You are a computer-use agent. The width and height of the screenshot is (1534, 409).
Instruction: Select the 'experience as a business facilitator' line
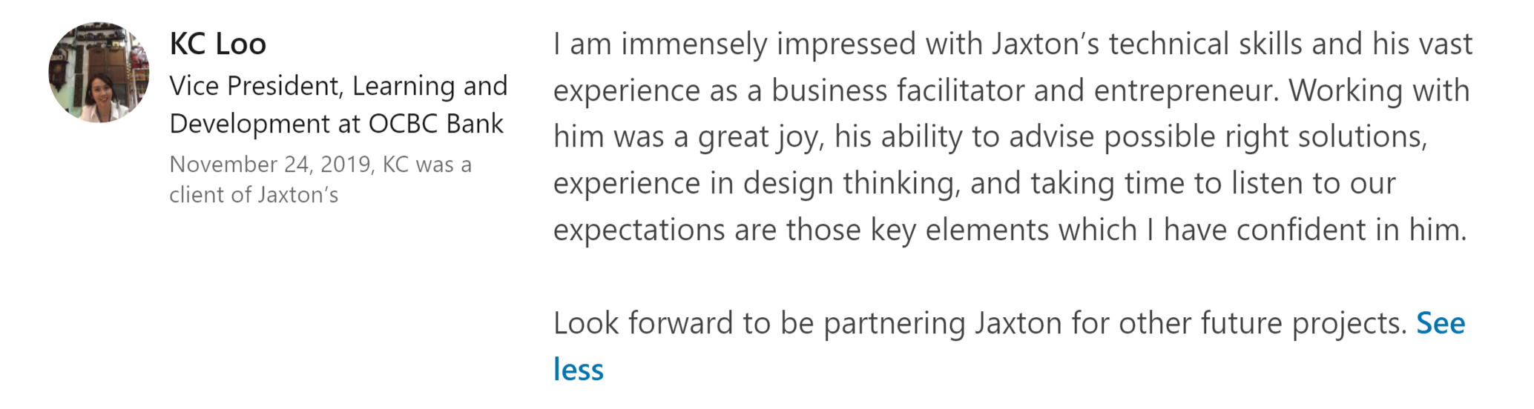1011,91
